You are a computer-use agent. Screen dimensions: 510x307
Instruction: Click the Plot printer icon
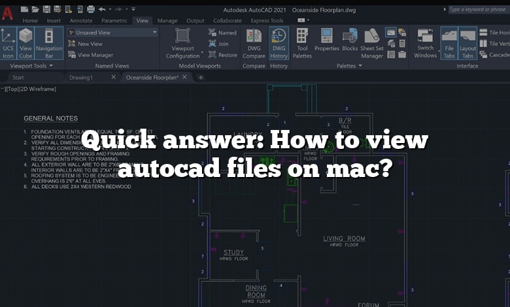click(90, 9)
